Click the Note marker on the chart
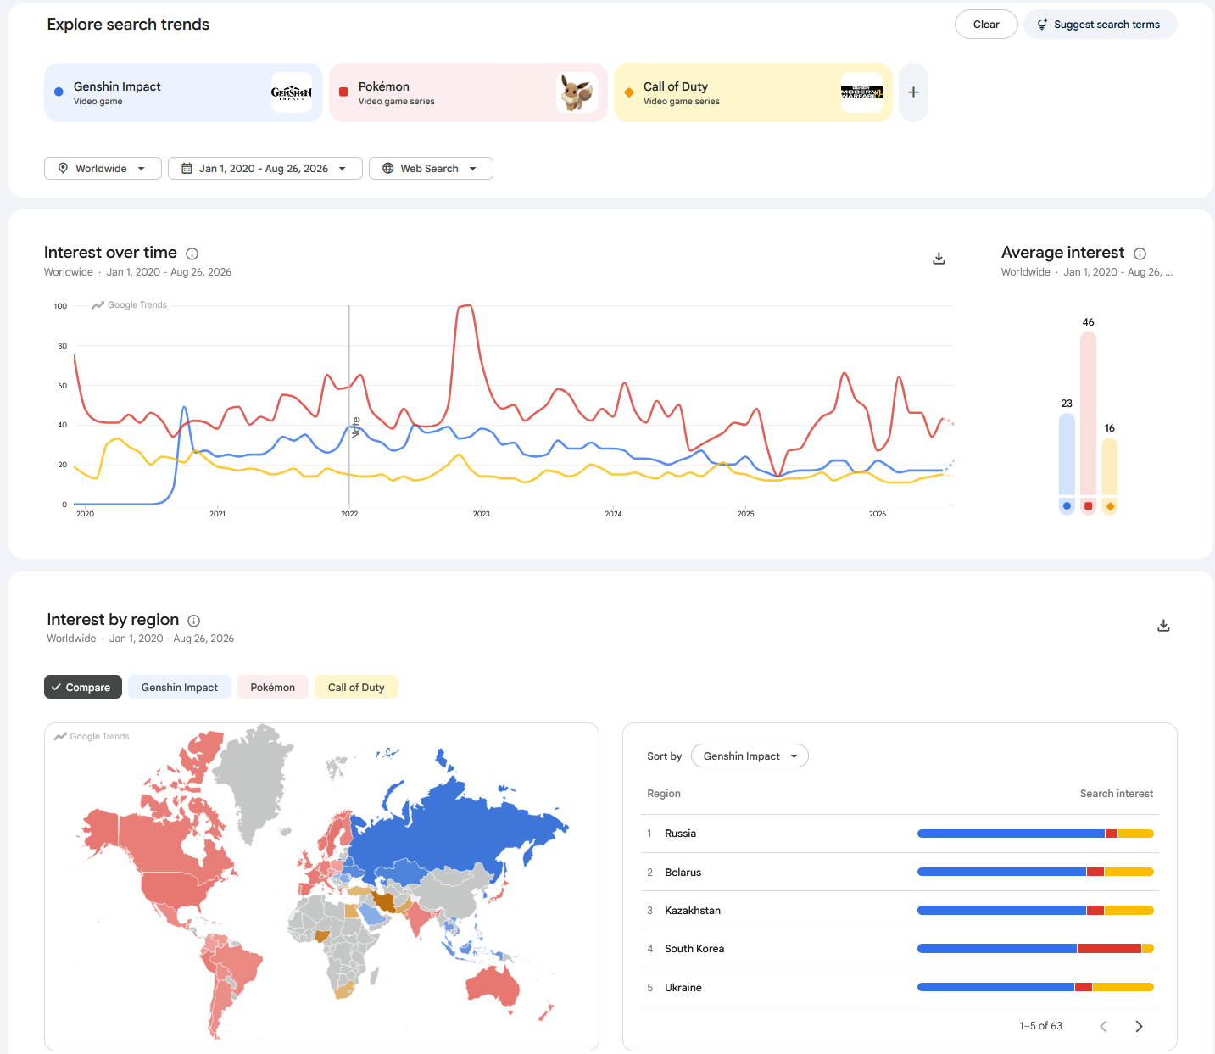 tap(356, 427)
